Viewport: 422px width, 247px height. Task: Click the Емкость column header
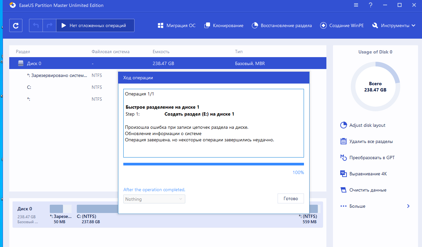(x=161, y=52)
